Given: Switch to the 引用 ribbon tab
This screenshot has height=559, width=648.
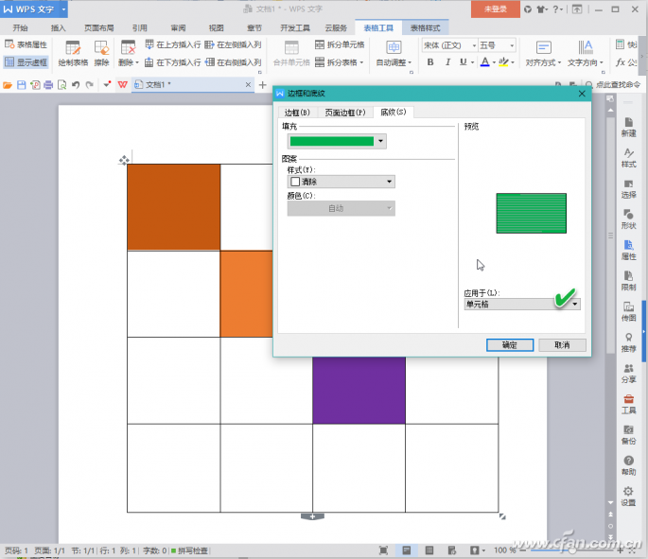Looking at the screenshot, I should point(140,27).
